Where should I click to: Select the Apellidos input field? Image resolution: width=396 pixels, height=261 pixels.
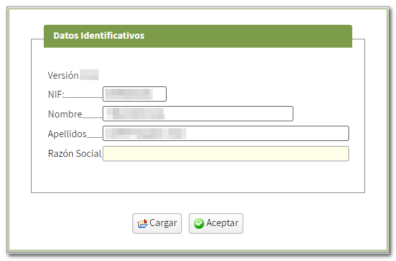[226, 133]
